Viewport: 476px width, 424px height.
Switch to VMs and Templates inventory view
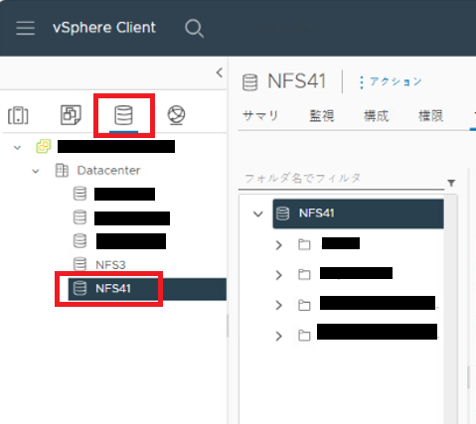tap(71, 115)
